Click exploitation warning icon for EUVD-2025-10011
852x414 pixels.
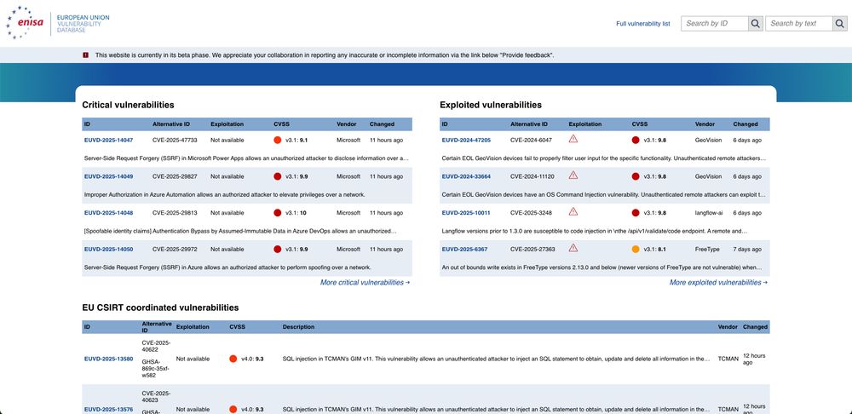pos(573,212)
